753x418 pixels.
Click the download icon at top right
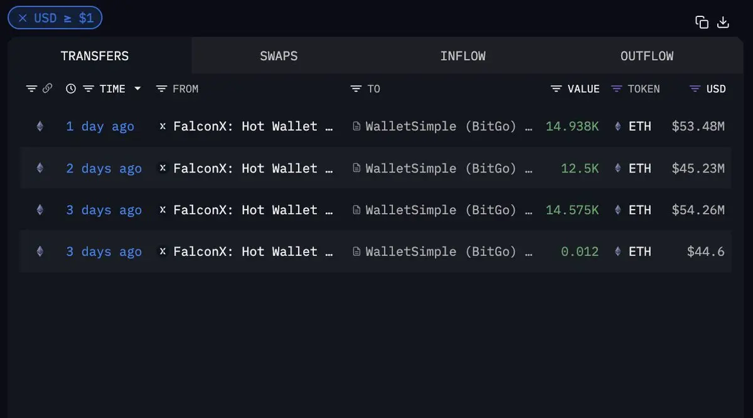[723, 22]
